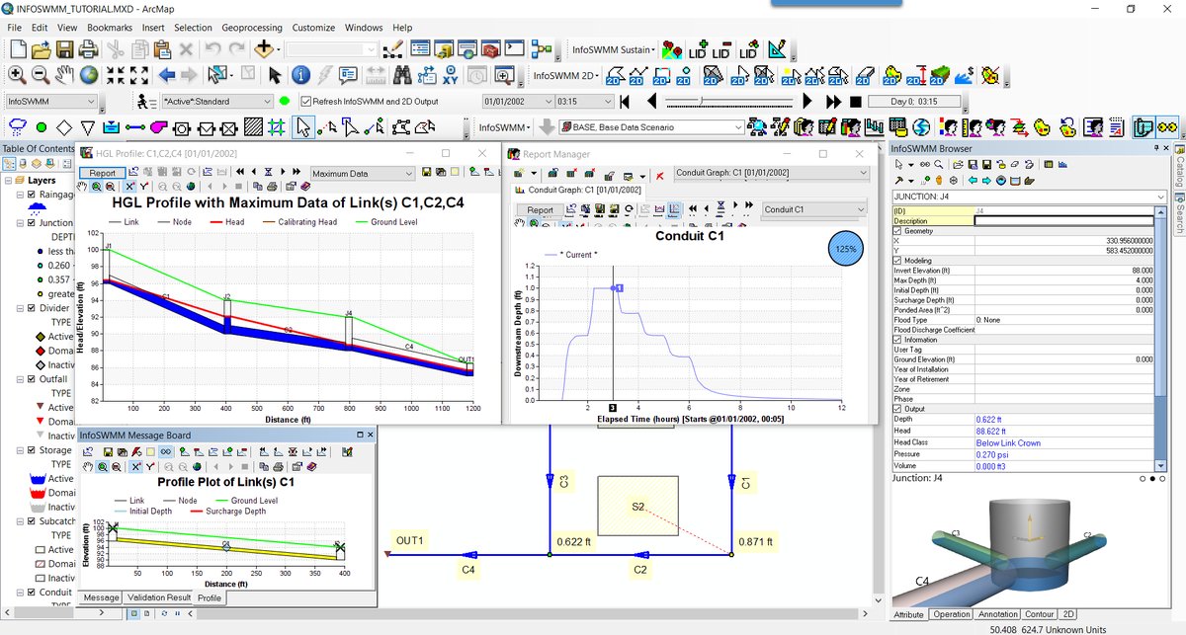Open the InfoSWMM Sustain dropdown menu
Image resolution: width=1186 pixels, height=635 pixels.
(x=614, y=48)
